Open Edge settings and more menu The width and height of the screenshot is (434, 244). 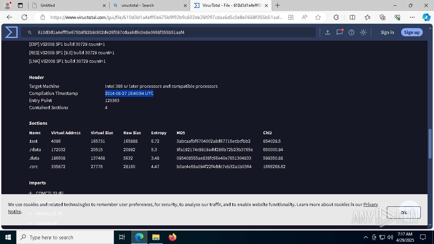click(412, 17)
